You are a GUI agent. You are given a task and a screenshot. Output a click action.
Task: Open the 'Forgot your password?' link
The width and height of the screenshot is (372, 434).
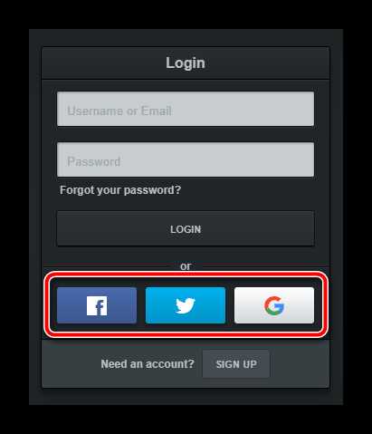click(120, 190)
